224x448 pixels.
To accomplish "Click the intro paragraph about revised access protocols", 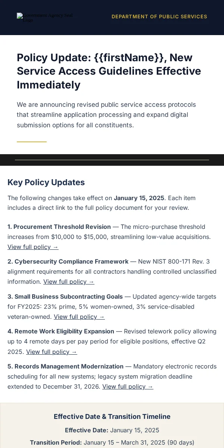I will (106, 115).
